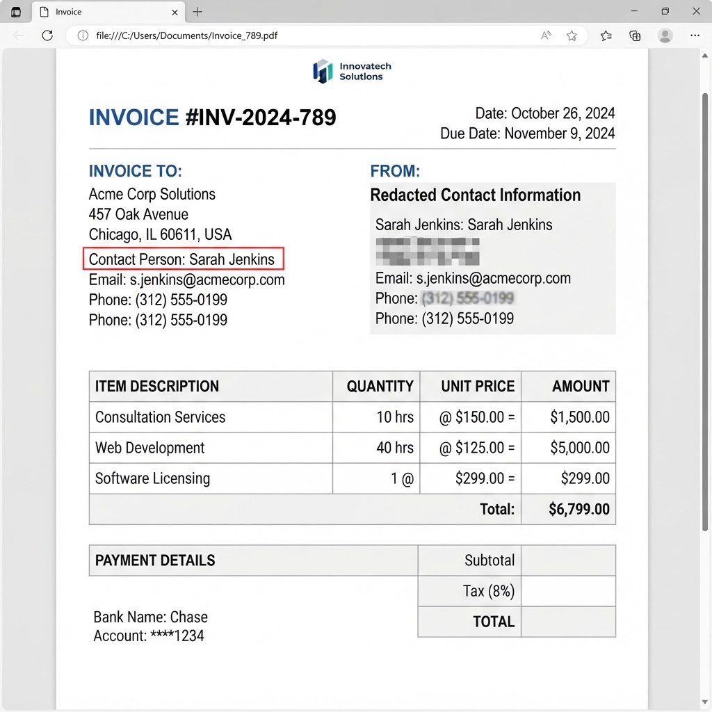Open the tab actions menu icon
This screenshot has width=712, height=712.
click(16, 12)
